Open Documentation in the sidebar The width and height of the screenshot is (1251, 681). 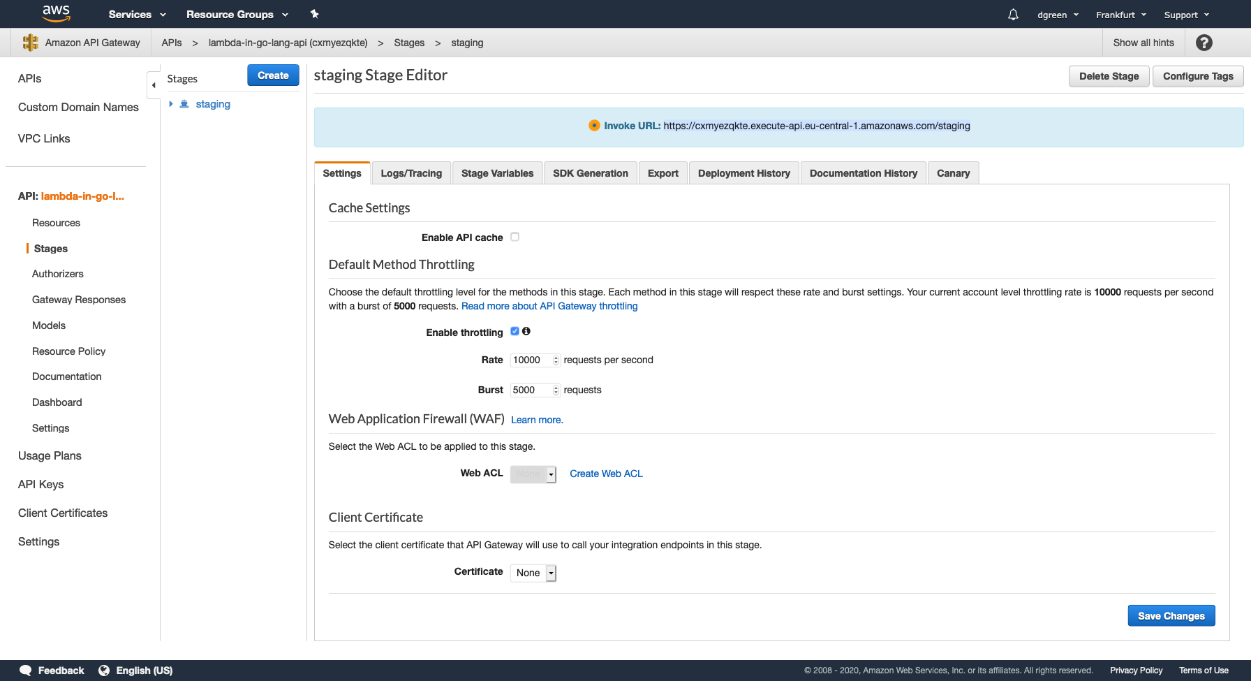click(67, 376)
